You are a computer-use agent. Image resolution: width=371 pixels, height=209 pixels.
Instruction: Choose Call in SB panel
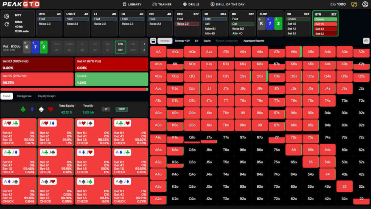click(215, 24)
